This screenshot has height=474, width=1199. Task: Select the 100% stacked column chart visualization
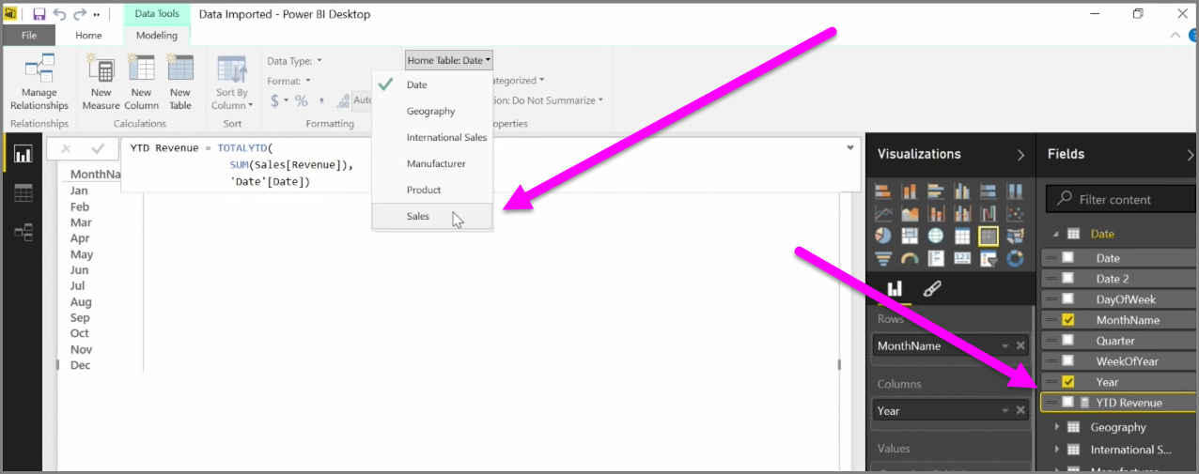coord(1015,191)
